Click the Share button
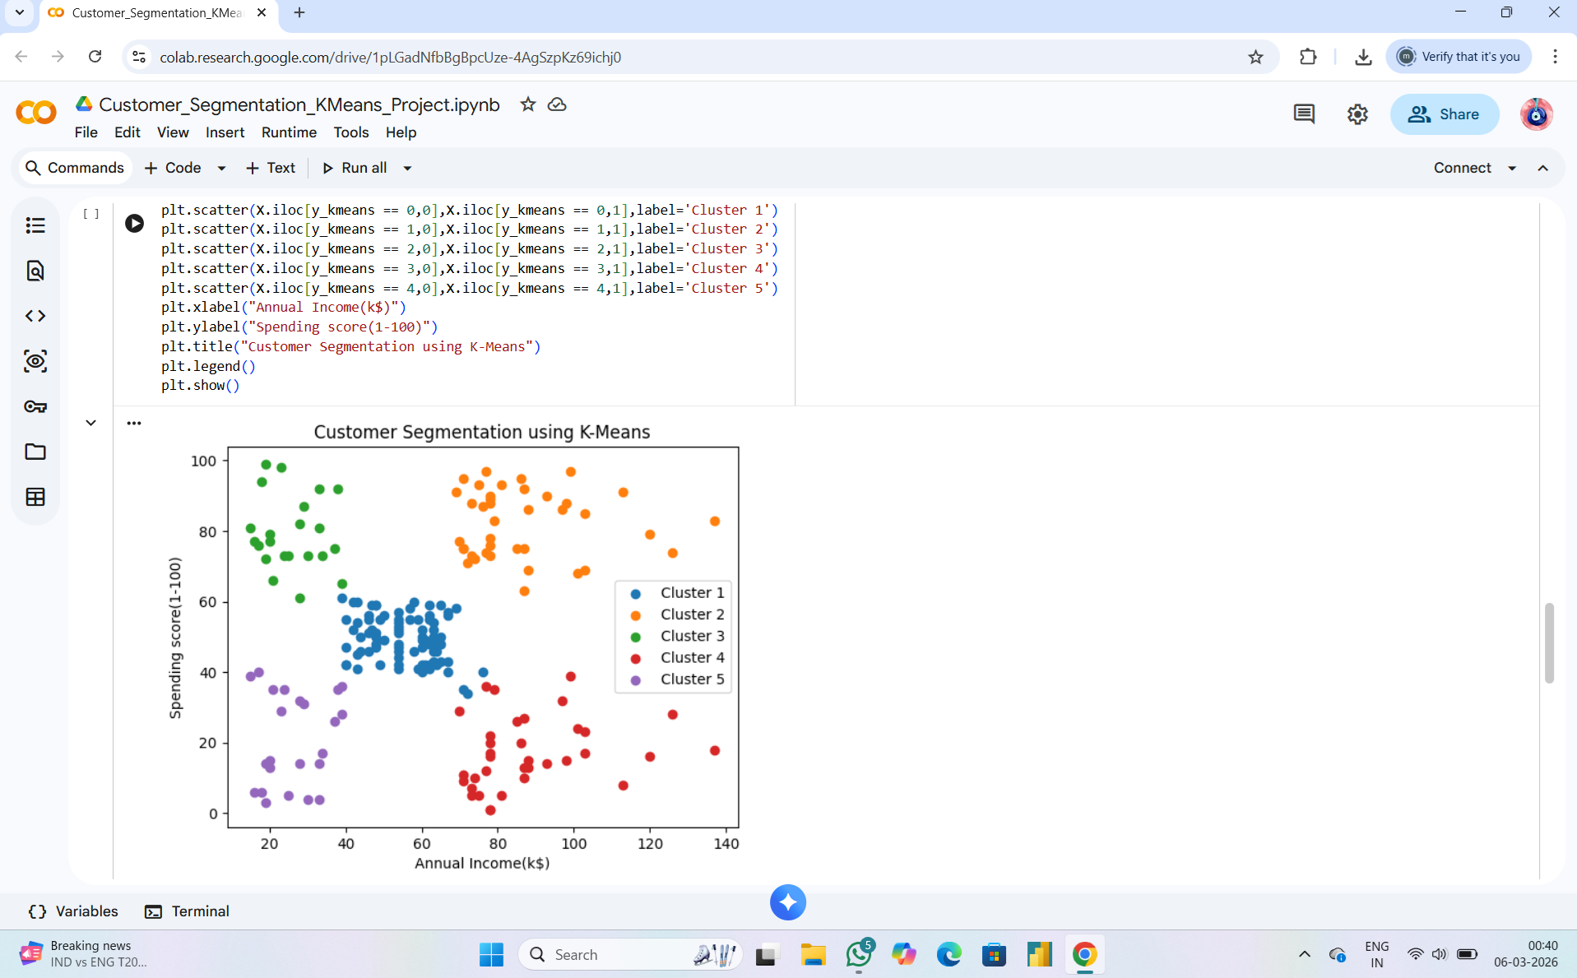This screenshot has height=978, width=1577. (1444, 114)
